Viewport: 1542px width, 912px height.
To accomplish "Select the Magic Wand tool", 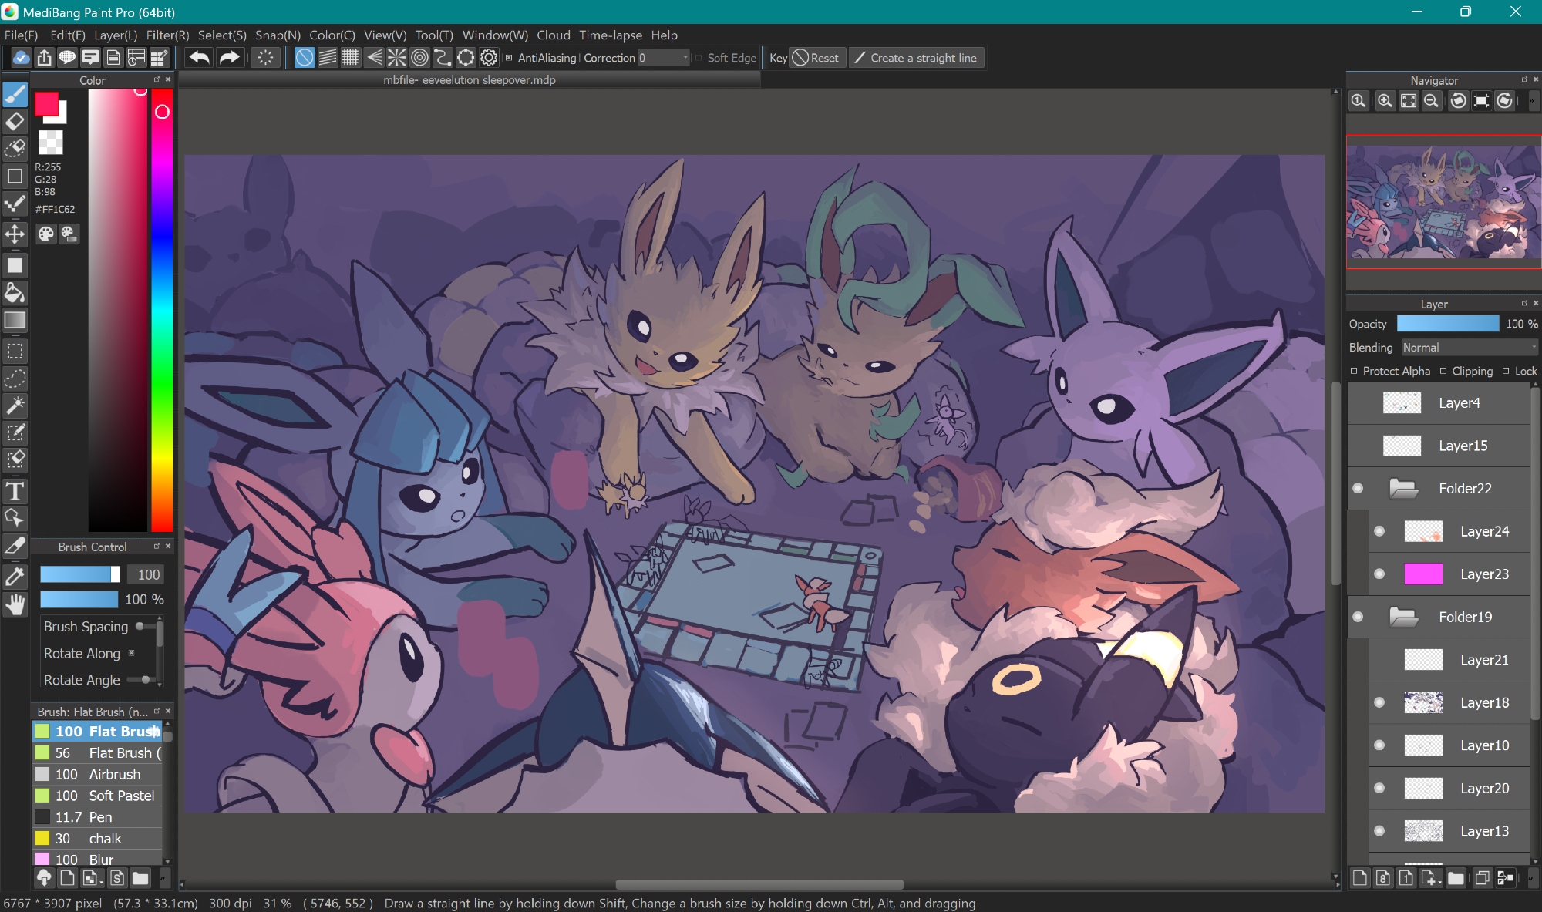I will (15, 406).
